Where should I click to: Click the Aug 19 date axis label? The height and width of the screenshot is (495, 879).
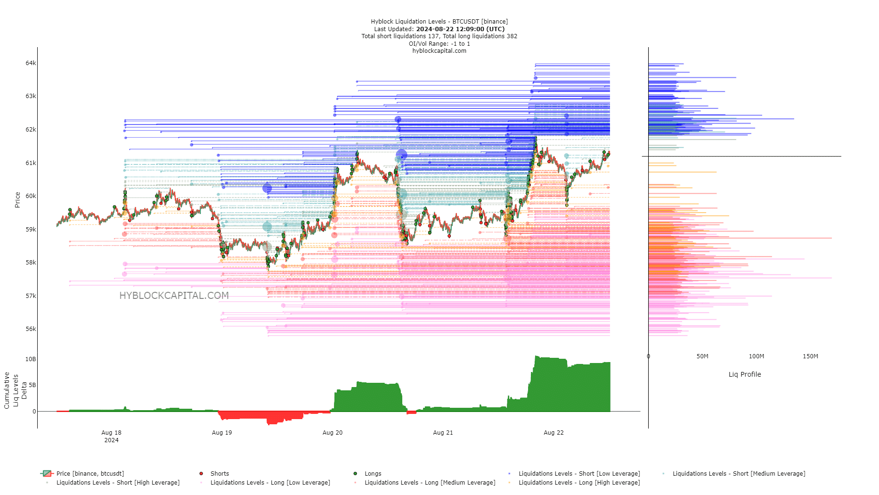(222, 432)
